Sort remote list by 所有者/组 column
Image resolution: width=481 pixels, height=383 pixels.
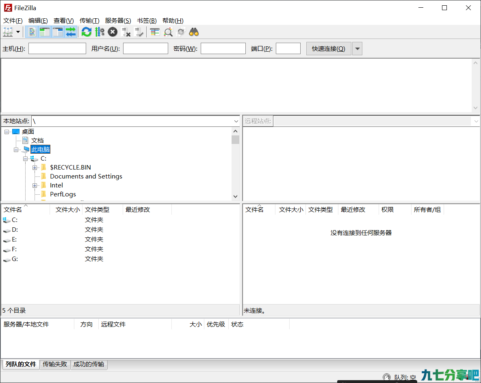tap(427, 209)
